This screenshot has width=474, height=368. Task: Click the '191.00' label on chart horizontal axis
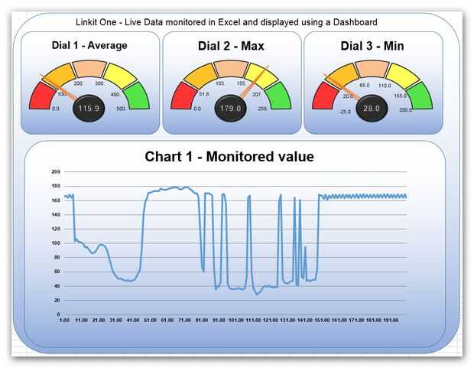coord(391,321)
